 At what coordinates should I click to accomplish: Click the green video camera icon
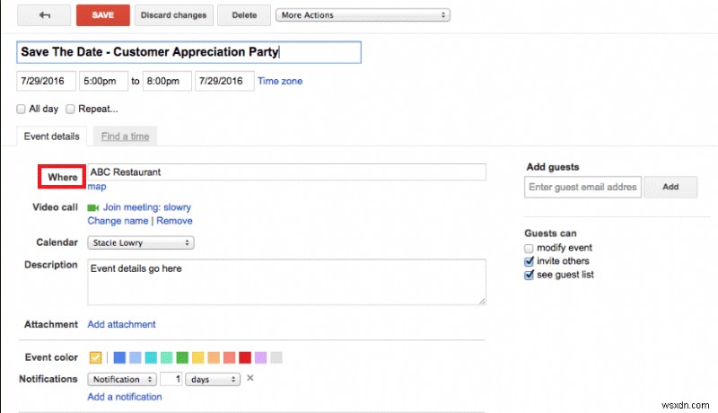[92, 207]
